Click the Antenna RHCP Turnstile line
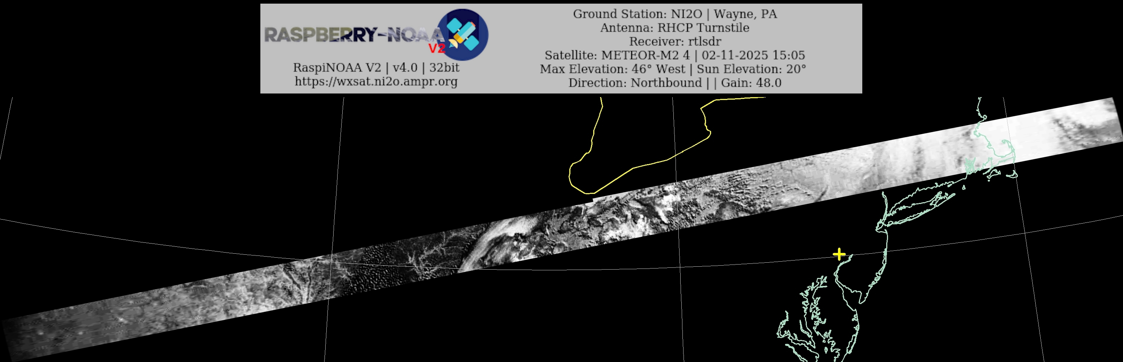 tap(674, 28)
